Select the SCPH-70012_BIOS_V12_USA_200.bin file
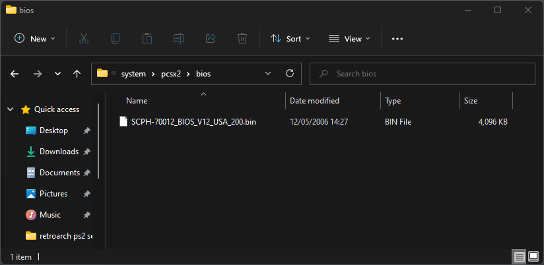Image resolution: width=544 pixels, height=265 pixels. point(193,121)
